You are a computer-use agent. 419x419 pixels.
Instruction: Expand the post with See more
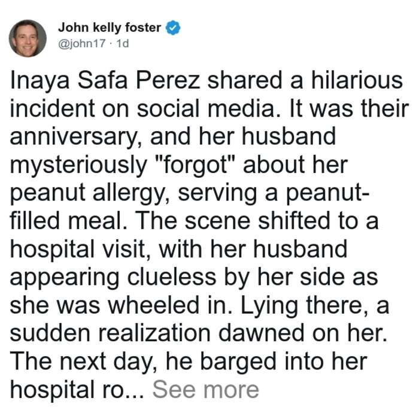205,390
